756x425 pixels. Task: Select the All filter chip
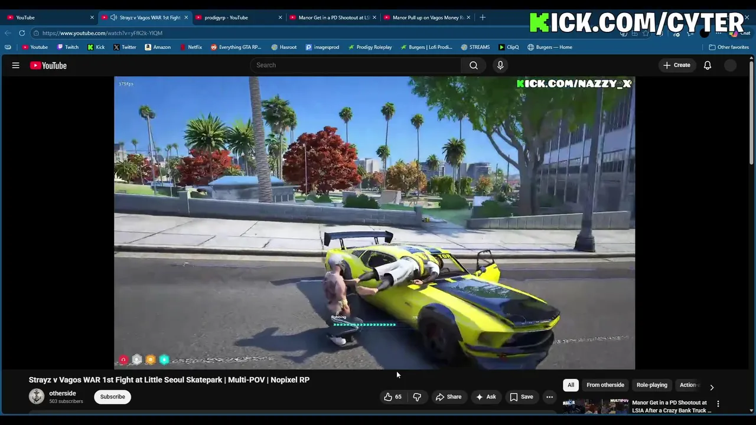click(571, 385)
